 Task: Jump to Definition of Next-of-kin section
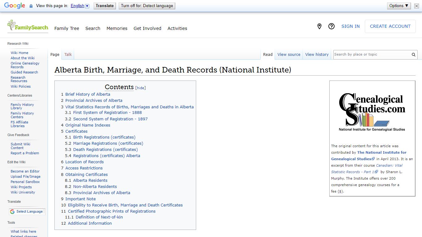99,217
